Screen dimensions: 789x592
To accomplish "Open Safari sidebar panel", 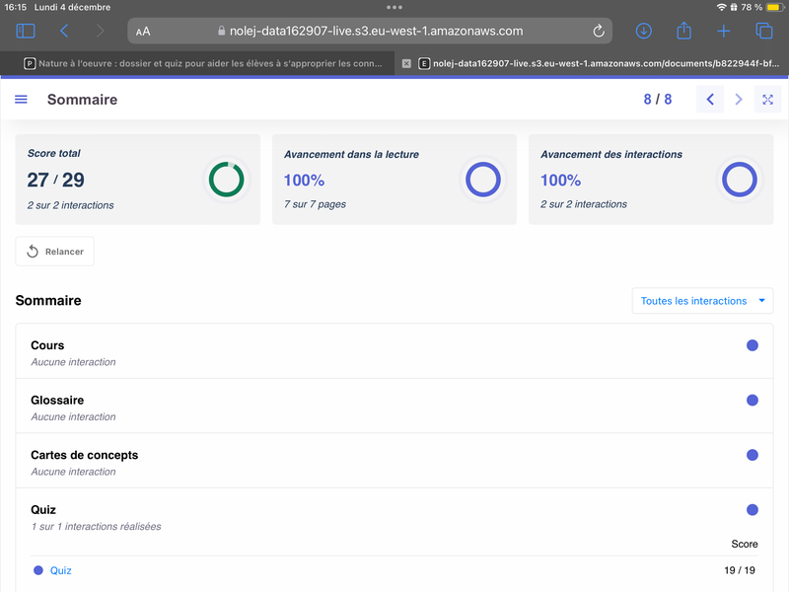I will click(x=26, y=32).
